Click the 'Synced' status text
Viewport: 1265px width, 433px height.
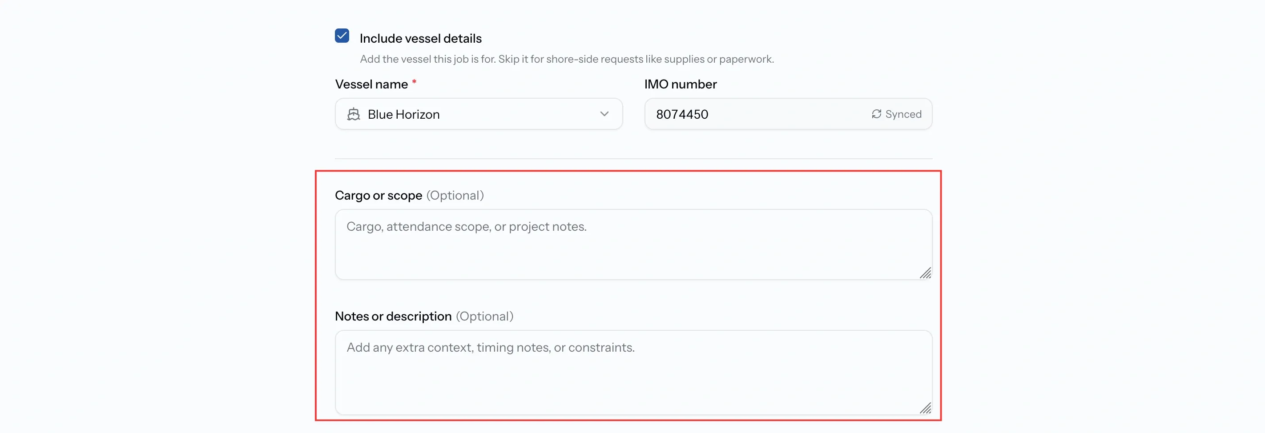[x=903, y=114]
